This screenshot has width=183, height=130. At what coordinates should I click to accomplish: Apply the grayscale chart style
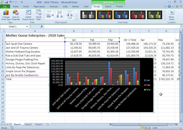click(x=88, y=15)
